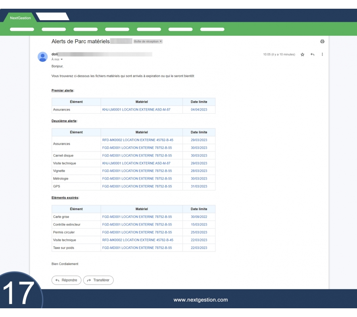Open the Carte grise material link
The width and height of the screenshot is (357, 317).
coord(137,217)
